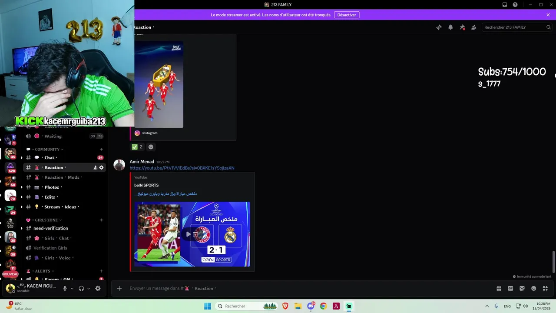The height and width of the screenshot is (313, 556).
Task: Open server with 24 badge
Action: tap(10, 209)
